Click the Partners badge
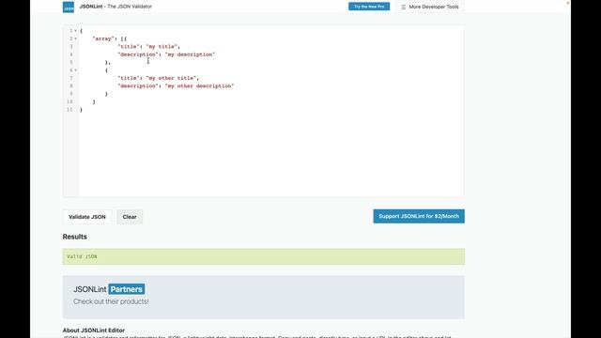The image size is (601, 338). pos(127,289)
